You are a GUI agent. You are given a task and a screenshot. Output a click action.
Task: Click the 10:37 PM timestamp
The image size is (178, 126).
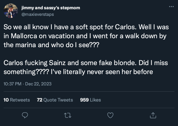(13, 84)
